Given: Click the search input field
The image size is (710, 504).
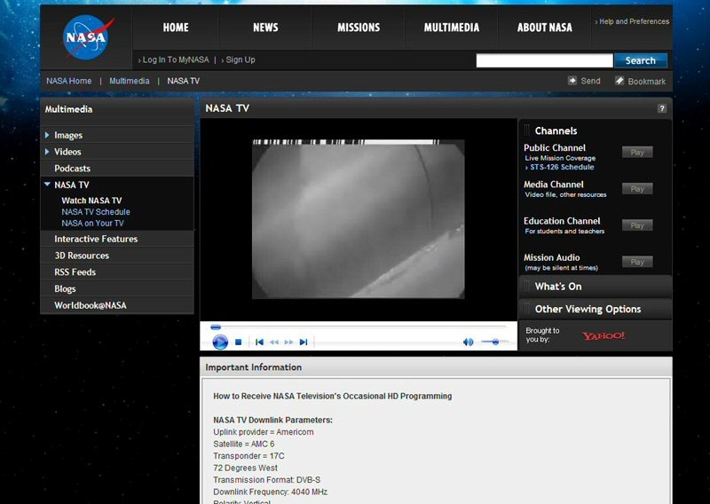Looking at the screenshot, I should (544, 60).
